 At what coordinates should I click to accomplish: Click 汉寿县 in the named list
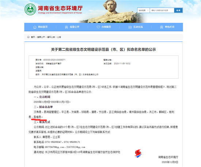pyautogui.click(x=37, y=112)
